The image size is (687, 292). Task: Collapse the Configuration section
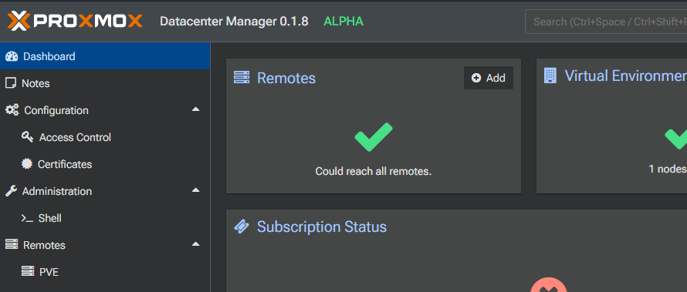point(196,109)
